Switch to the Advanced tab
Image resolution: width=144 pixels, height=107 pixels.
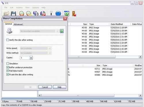18,24
